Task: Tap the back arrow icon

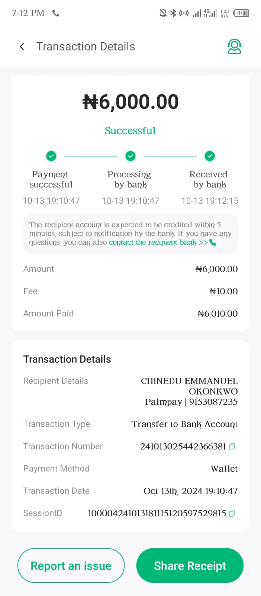Action: (x=22, y=47)
